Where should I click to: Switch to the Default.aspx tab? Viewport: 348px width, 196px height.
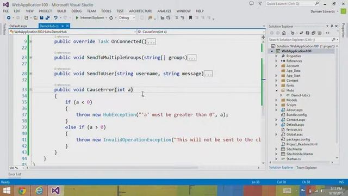pos(18,26)
